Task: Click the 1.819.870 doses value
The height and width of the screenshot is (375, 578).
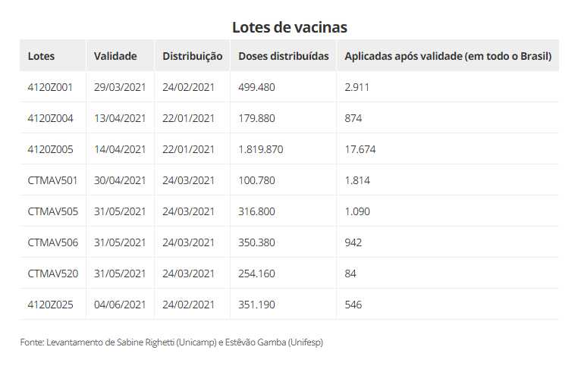Action: pyautogui.click(x=261, y=149)
